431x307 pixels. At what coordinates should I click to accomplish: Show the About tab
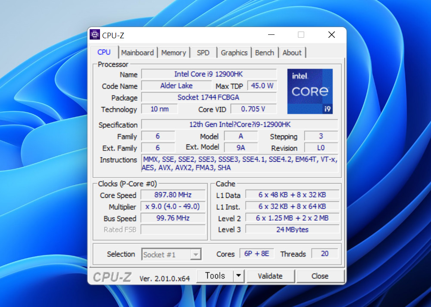click(x=292, y=52)
